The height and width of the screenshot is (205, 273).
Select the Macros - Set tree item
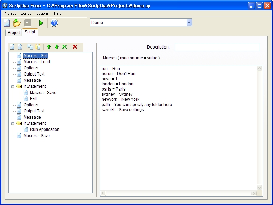[x=35, y=56]
